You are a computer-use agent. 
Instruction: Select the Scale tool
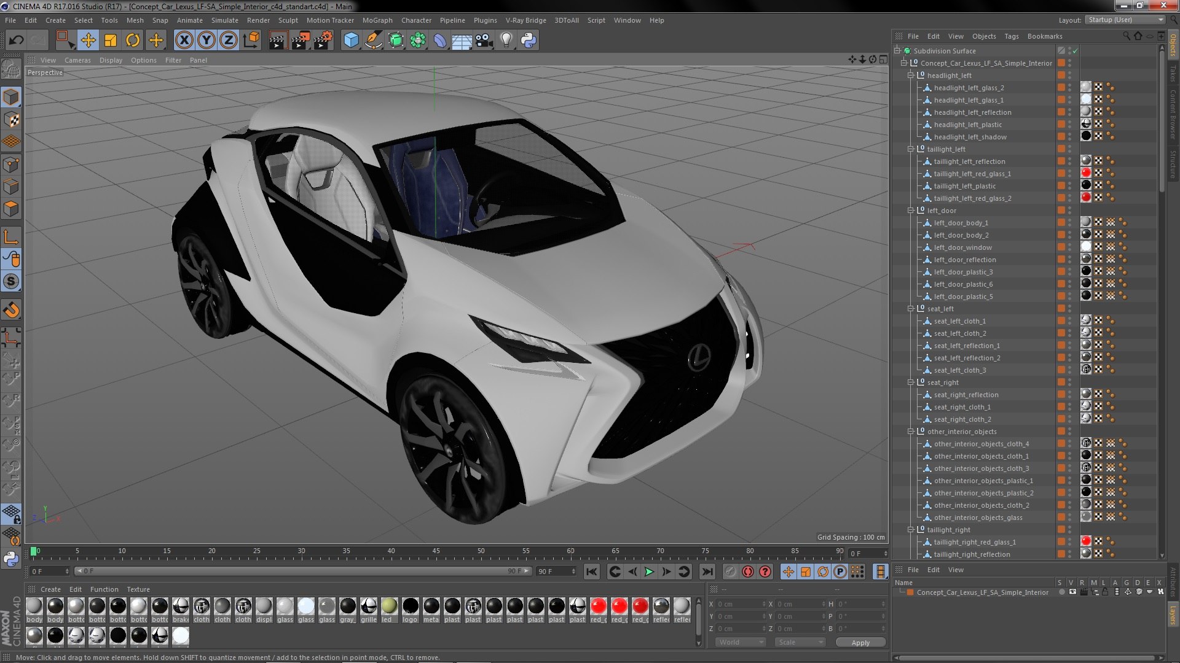pyautogui.click(x=111, y=41)
